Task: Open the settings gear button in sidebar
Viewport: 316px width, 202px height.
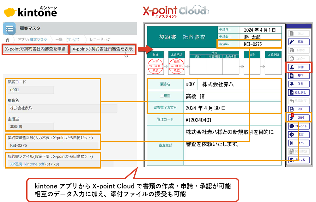Action: tap(299, 134)
